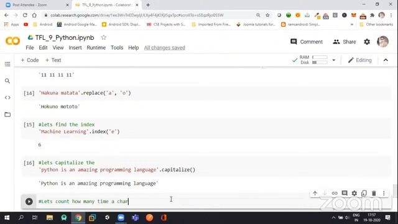The image size is (398, 224).
Task: Click the code editor of cell 16
Action: point(213,166)
